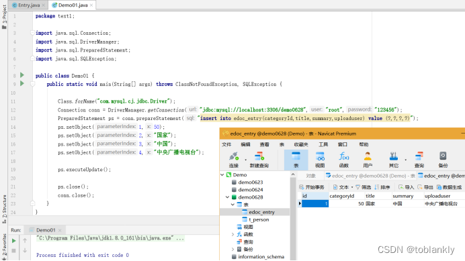465x261 pixels.
Task: Expand the 备份 (Backup) tree node
Action: (x=232, y=249)
